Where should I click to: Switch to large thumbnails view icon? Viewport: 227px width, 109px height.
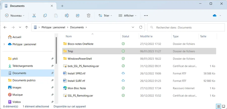coord(224,106)
